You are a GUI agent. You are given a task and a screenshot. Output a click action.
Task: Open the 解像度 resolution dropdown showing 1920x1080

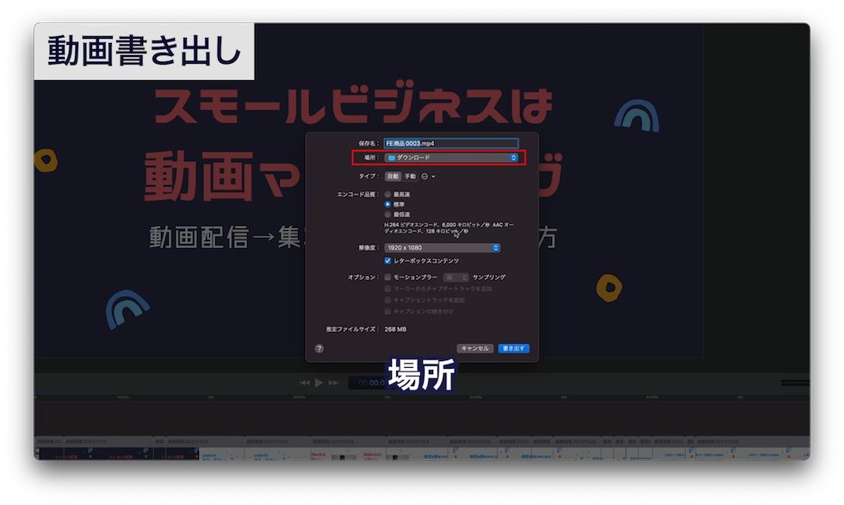[x=496, y=247]
